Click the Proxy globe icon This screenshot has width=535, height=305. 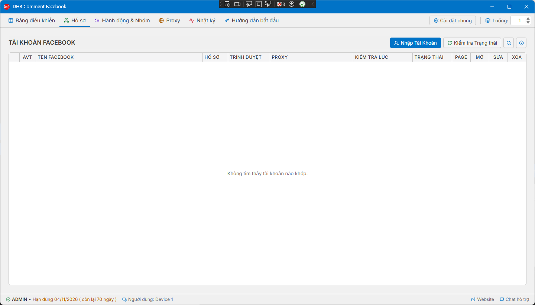point(161,20)
